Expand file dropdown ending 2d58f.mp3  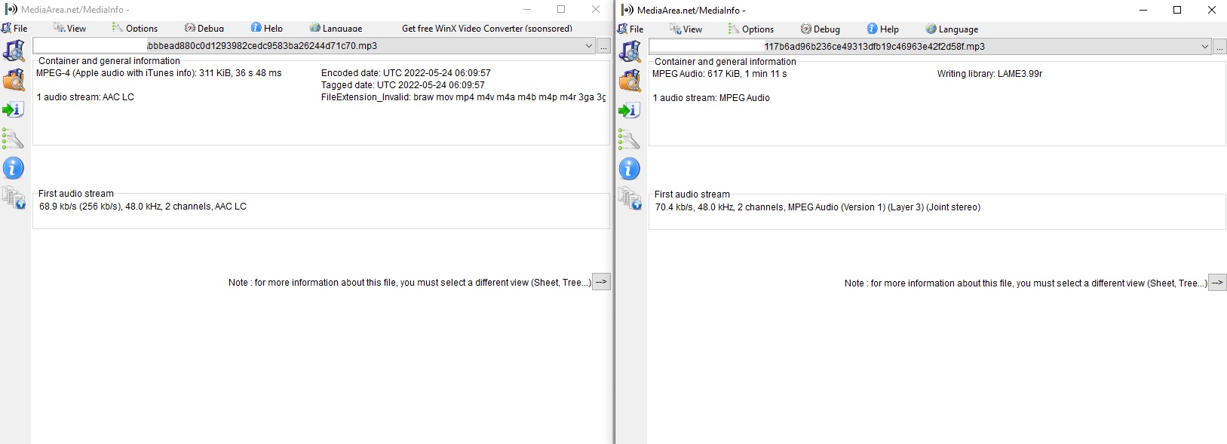point(1205,47)
